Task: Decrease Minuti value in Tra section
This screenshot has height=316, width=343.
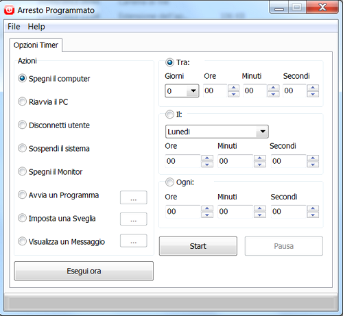Action: (273, 94)
